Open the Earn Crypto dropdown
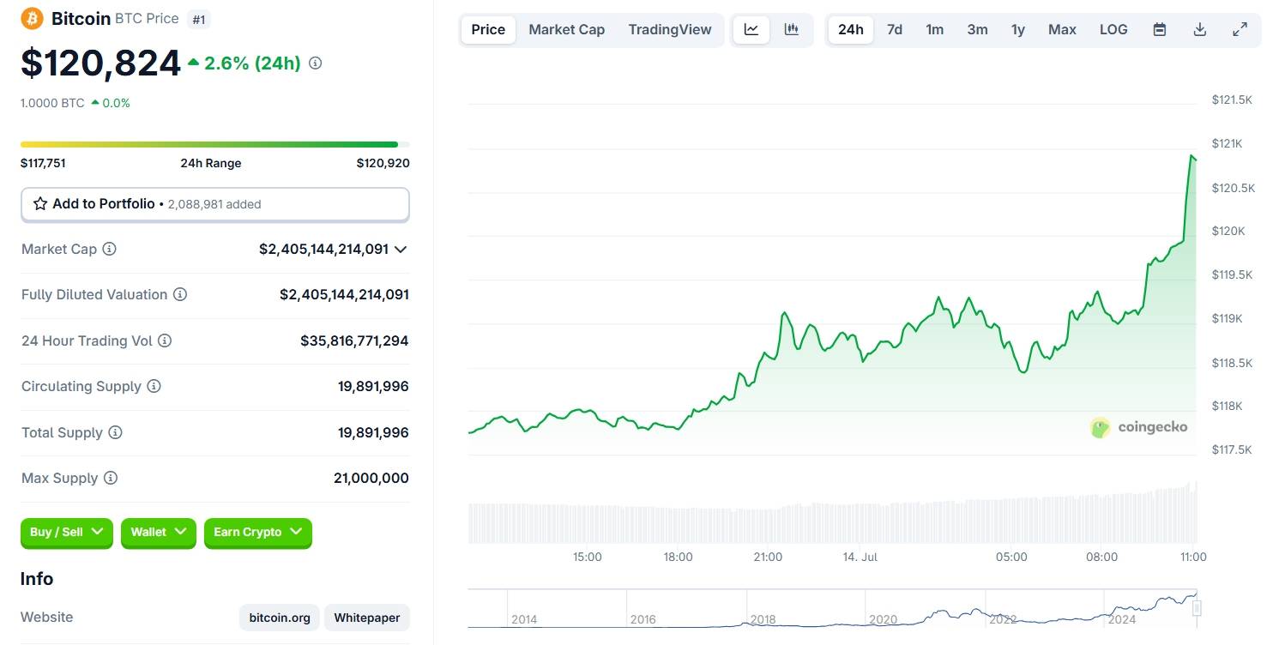The height and width of the screenshot is (645, 1279). pos(258,532)
